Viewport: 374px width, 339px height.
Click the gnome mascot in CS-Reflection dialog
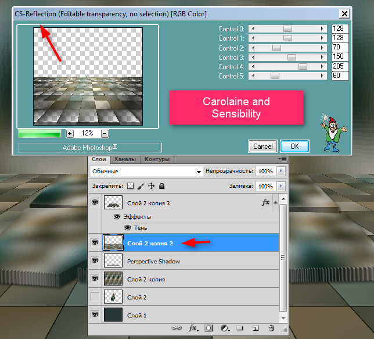tap(333, 133)
